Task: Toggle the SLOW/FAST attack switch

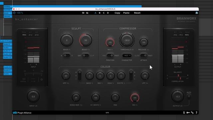Action: click(x=143, y=56)
